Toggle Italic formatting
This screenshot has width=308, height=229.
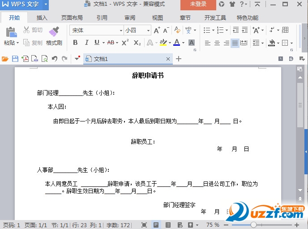point(86,43)
